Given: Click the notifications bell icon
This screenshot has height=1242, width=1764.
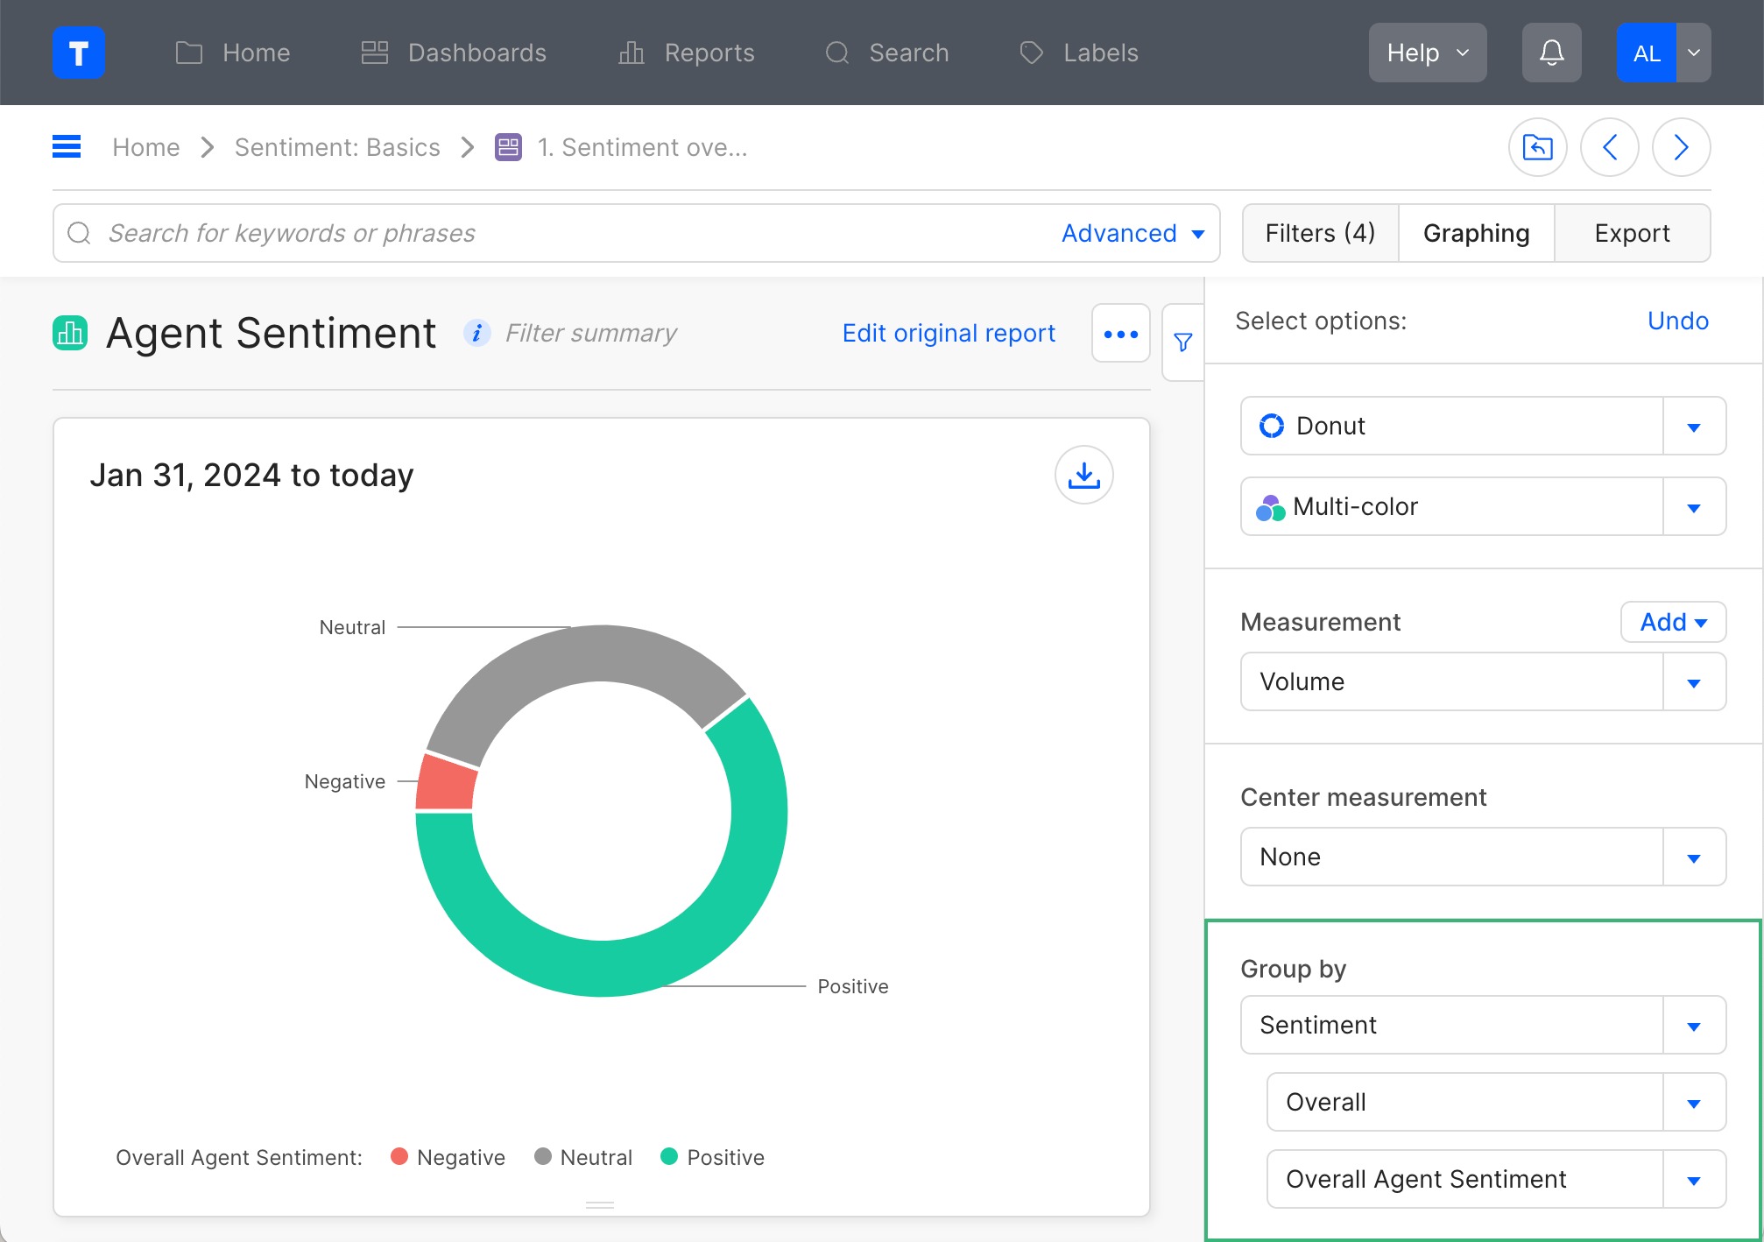Looking at the screenshot, I should click(1551, 53).
